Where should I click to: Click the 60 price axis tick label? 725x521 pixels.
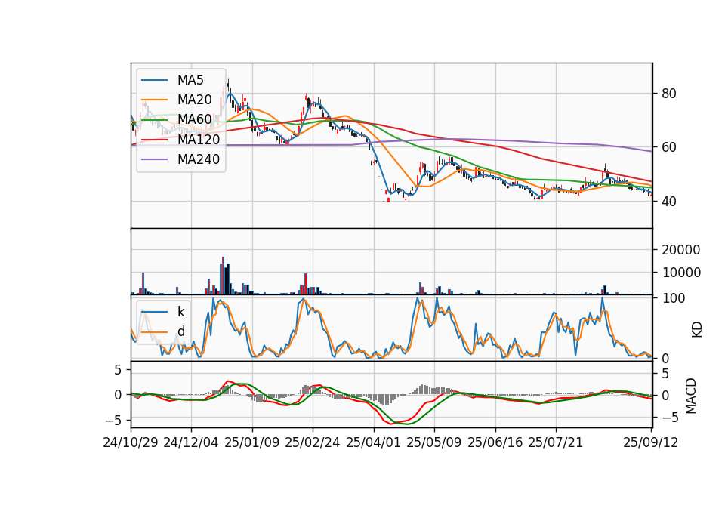(x=669, y=147)
